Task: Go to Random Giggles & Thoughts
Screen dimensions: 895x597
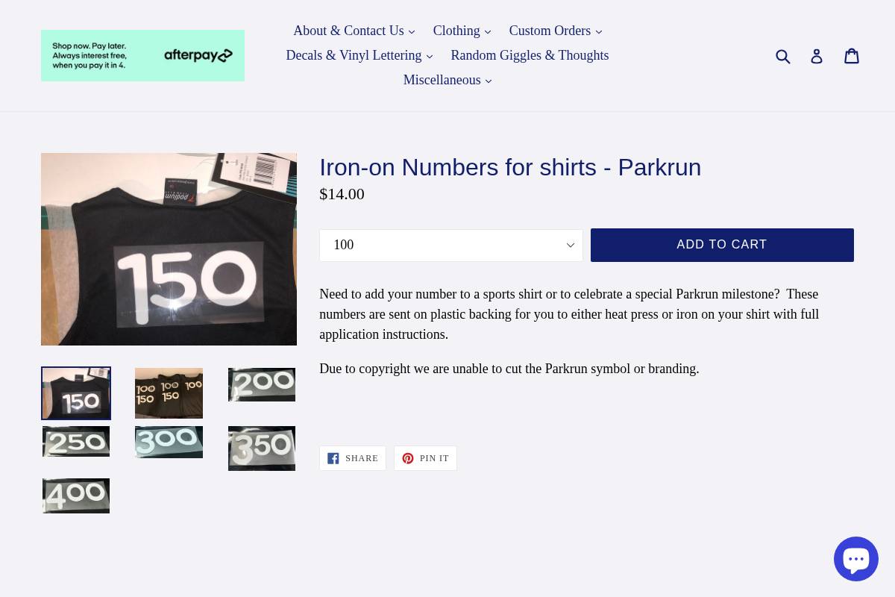Action: (530, 55)
